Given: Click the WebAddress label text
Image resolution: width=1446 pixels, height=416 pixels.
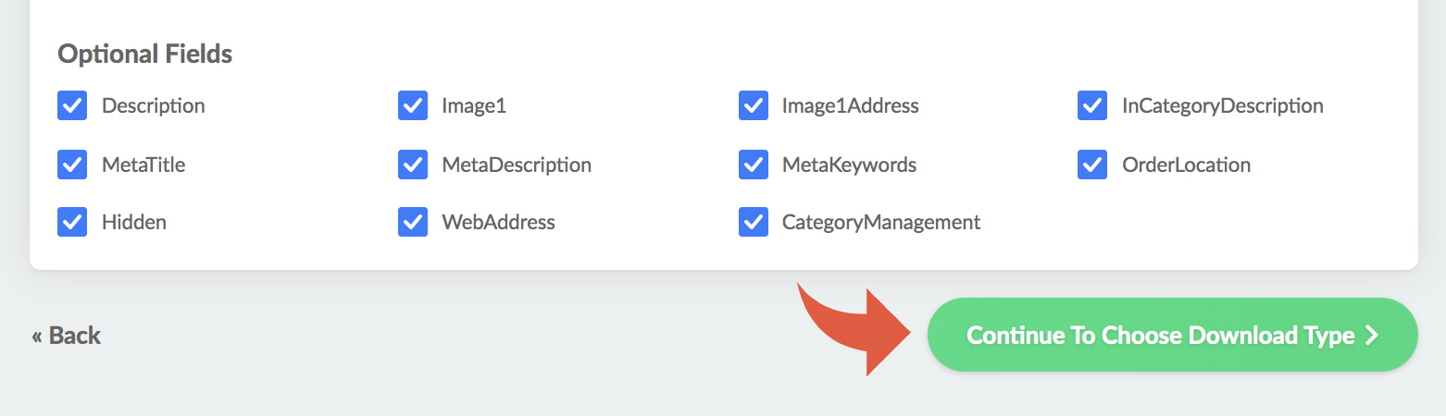Looking at the screenshot, I should pyautogui.click(x=498, y=222).
